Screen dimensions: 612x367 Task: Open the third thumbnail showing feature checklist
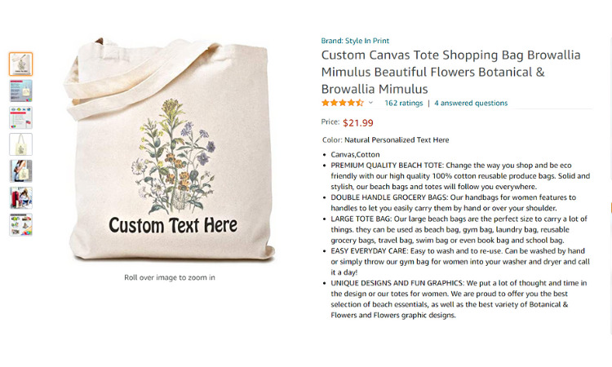tap(21, 117)
